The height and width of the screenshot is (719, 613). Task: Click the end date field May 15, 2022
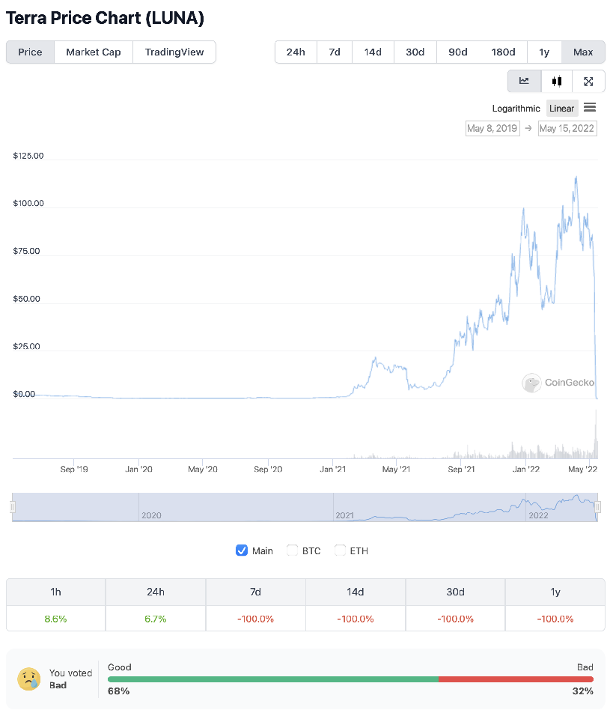(x=567, y=129)
